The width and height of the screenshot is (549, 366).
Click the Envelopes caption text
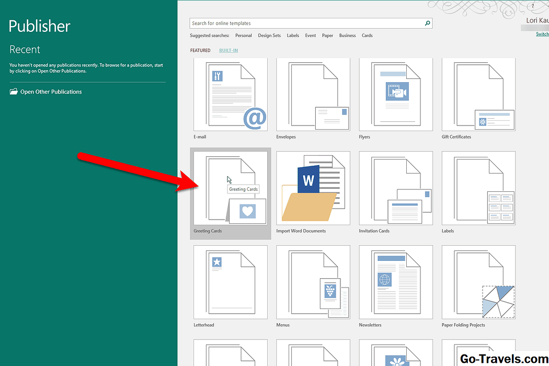(286, 137)
